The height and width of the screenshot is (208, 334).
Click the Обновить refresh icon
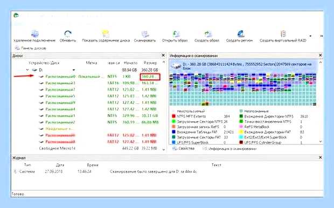[x=68, y=34]
